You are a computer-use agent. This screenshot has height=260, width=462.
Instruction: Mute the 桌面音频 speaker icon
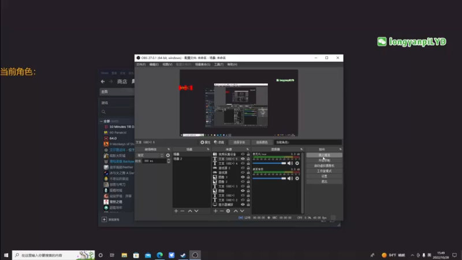point(290,179)
